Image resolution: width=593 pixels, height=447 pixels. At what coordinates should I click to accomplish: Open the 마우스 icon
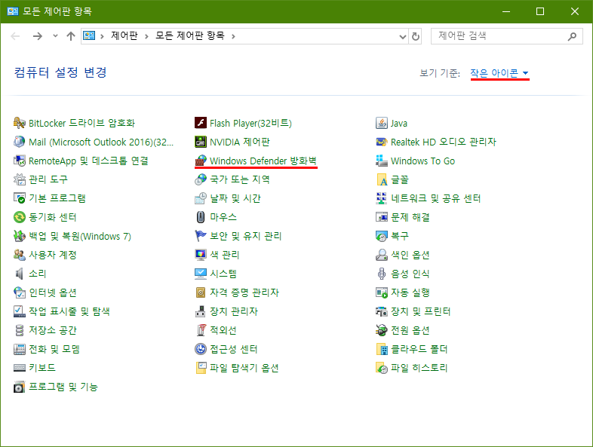[x=201, y=217]
